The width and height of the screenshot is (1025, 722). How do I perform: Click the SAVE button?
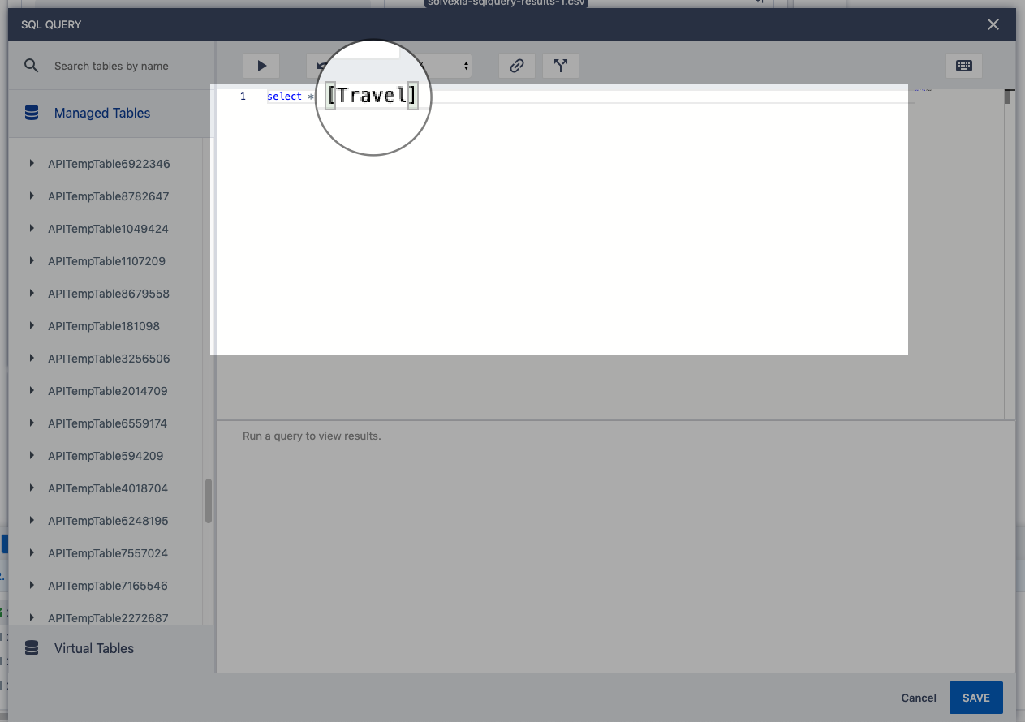click(x=975, y=698)
